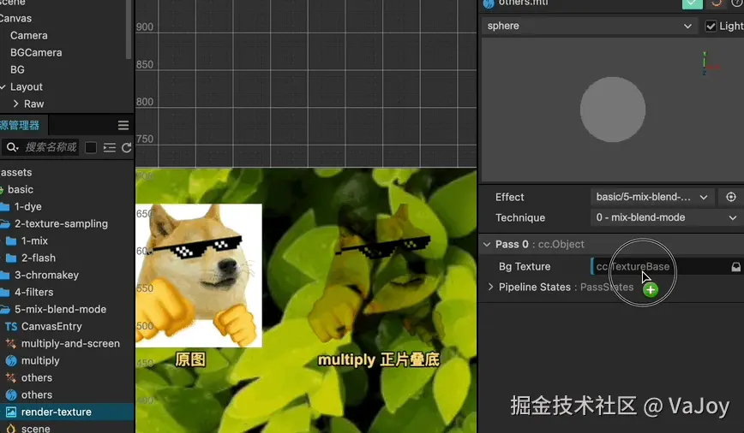Click the multiply 正片叠底 label

point(379,360)
